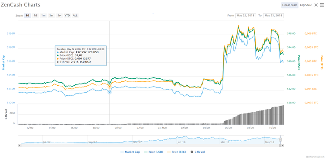The width and height of the screenshot is (325, 158).
Task: Click the Mar '18 navigator label
Action: (x=225, y=142)
